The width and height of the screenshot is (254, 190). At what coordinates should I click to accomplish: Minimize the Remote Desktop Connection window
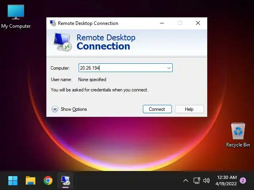click(162, 23)
